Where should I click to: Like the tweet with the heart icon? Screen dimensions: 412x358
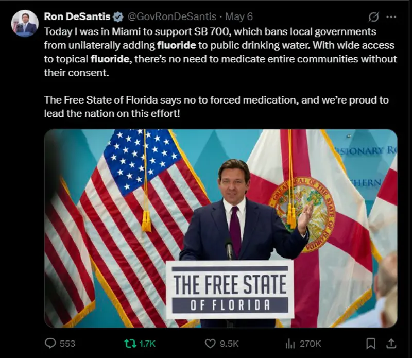pos(210,343)
